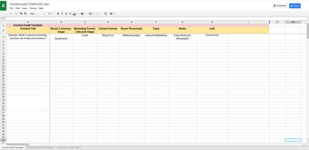This screenshot has height=150, width=309.
Task: Select the Content Audit Template sheet tab
Action: coord(13,147)
